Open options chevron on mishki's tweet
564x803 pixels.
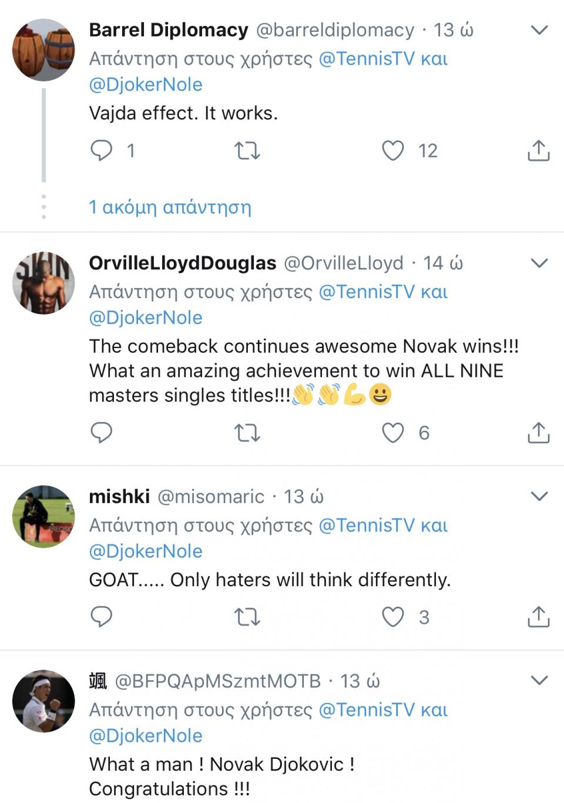[x=539, y=496]
